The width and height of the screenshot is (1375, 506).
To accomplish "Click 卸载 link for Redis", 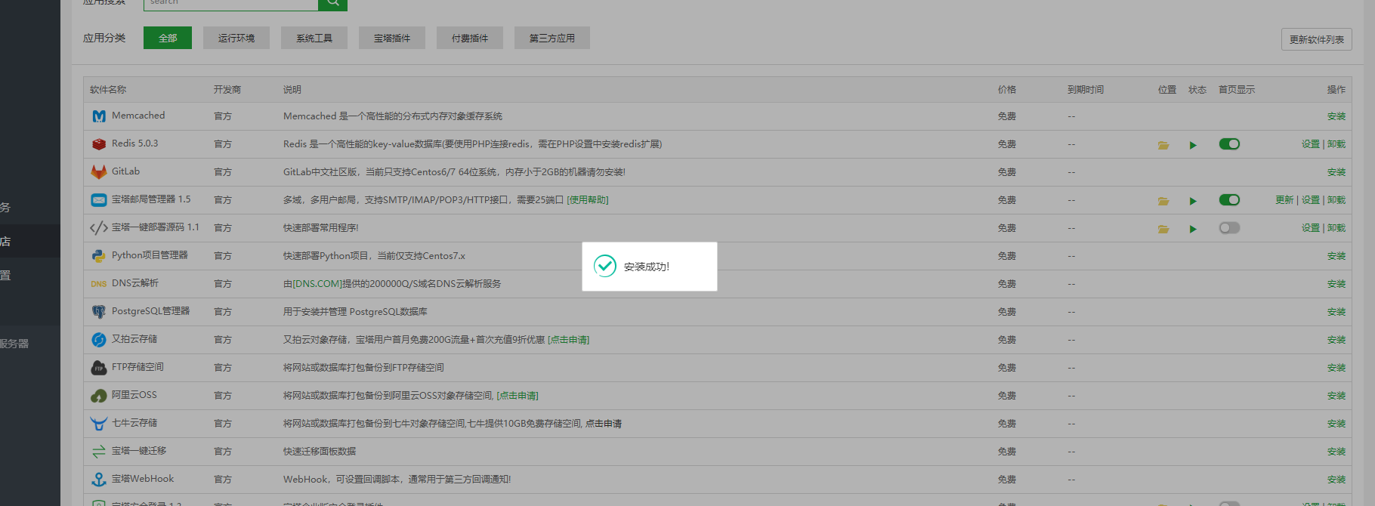I will [x=1336, y=144].
